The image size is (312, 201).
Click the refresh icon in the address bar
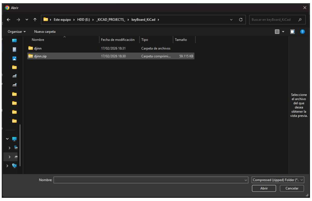pos(241,19)
